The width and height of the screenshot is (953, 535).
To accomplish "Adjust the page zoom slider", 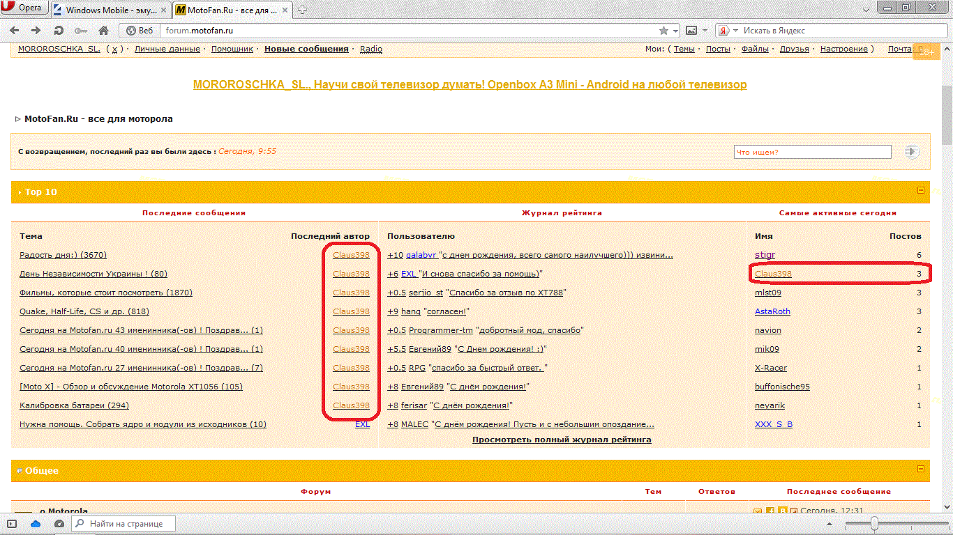I will (874, 523).
